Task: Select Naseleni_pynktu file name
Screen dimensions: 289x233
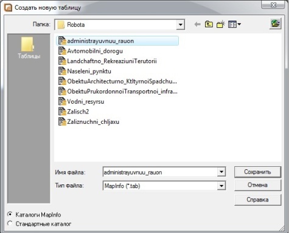Action: coord(89,71)
